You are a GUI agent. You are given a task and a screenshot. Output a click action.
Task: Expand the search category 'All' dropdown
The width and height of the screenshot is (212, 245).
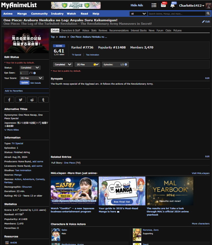[138, 14]
